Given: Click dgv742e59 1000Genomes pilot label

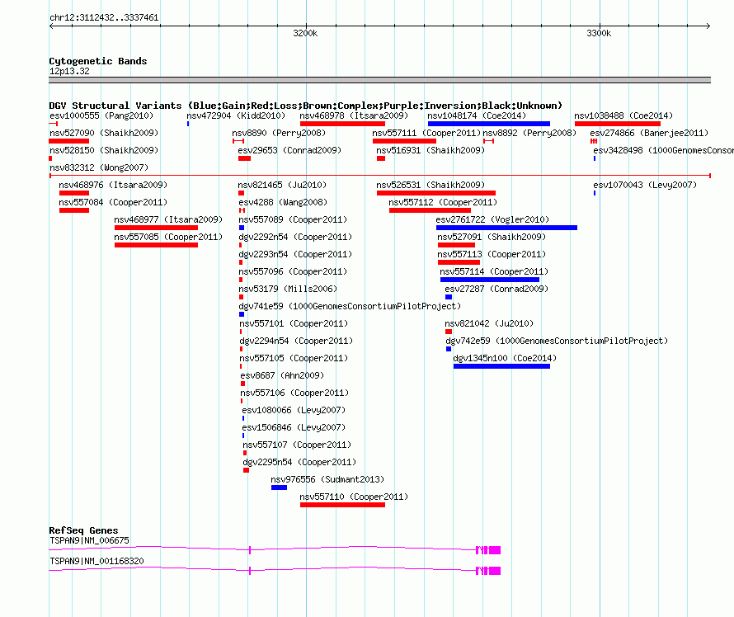Looking at the screenshot, I should [557, 341].
